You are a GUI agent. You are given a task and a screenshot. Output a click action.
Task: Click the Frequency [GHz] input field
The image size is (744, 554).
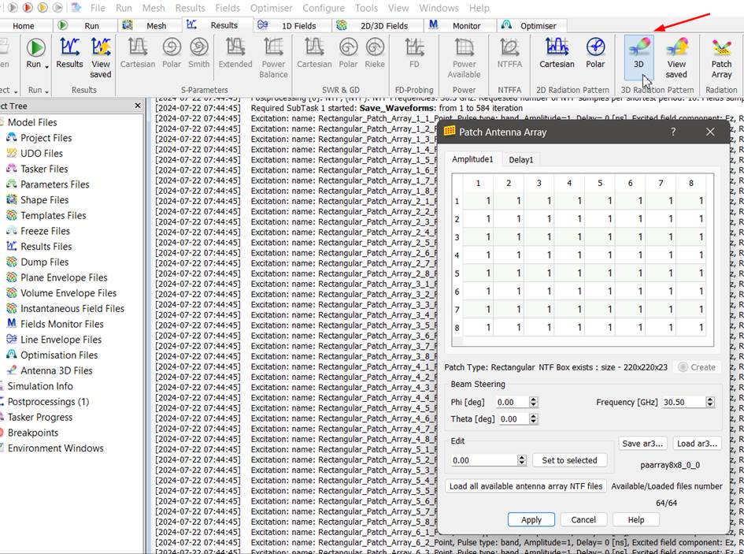[x=683, y=402]
